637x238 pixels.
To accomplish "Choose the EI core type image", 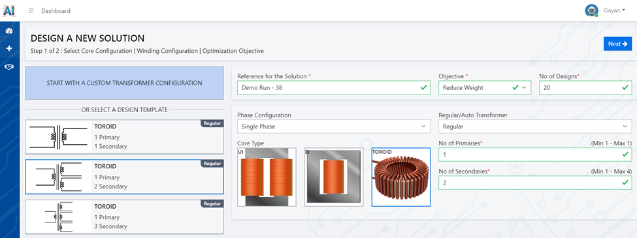I will coord(334,177).
